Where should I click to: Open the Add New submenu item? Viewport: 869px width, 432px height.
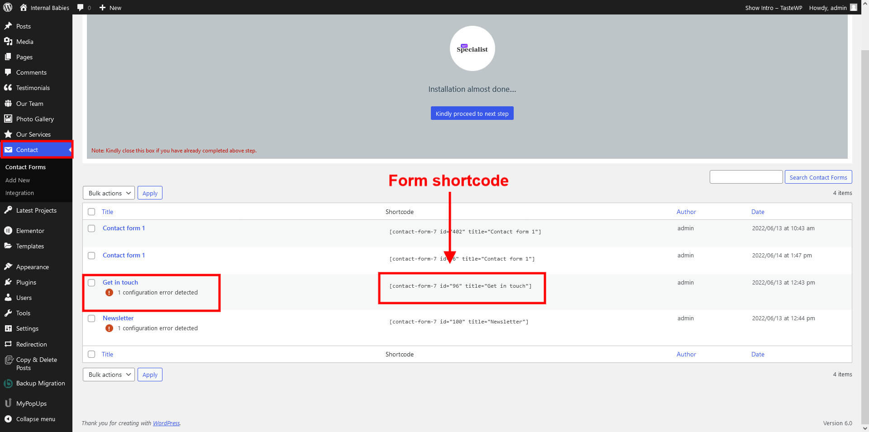pos(18,180)
